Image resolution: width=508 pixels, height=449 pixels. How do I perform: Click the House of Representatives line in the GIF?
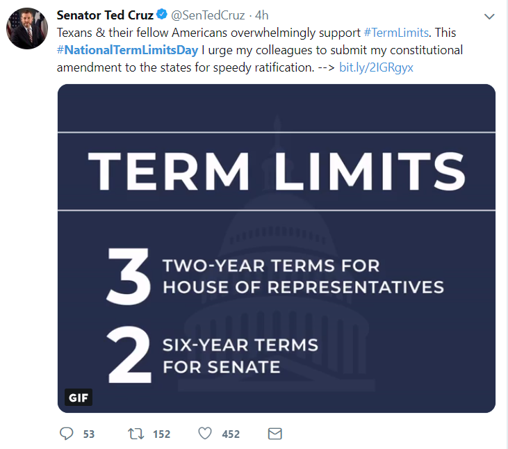click(303, 286)
